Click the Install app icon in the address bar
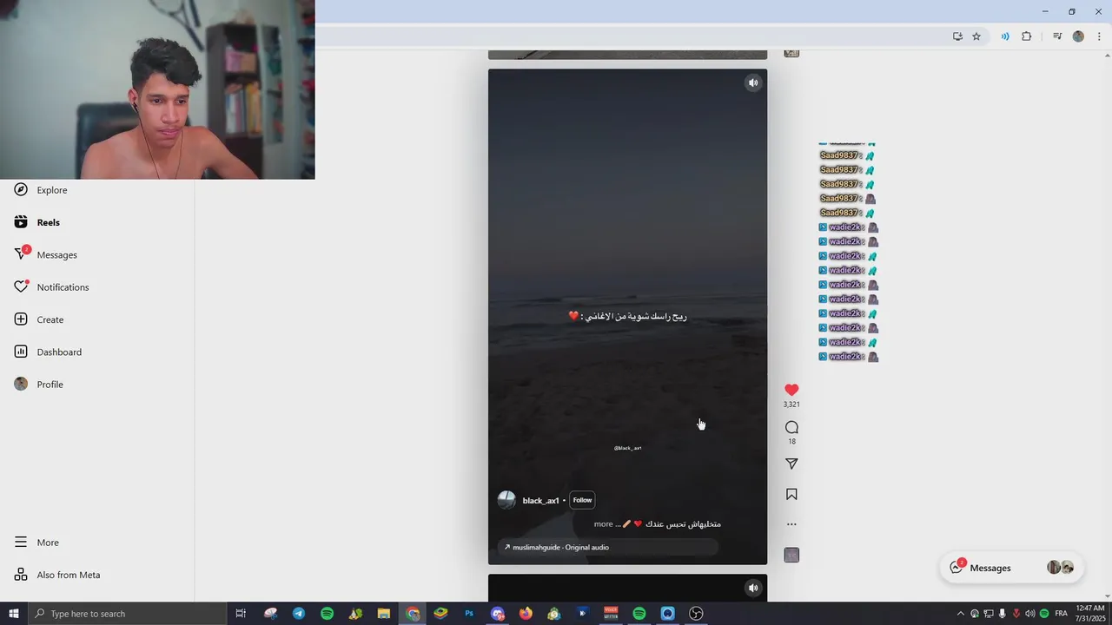This screenshot has height=625, width=1112. [x=957, y=36]
